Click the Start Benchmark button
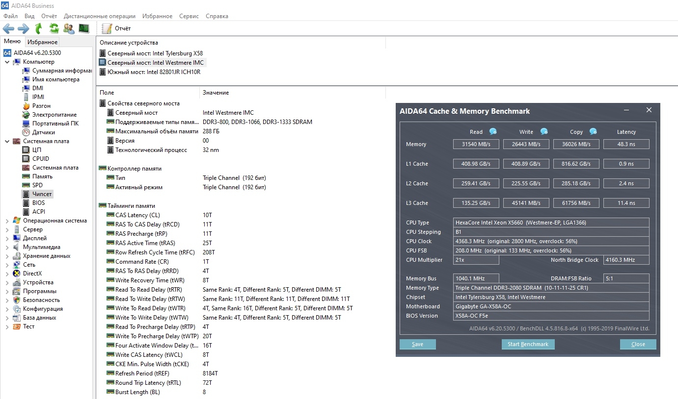 click(x=528, y=344)
